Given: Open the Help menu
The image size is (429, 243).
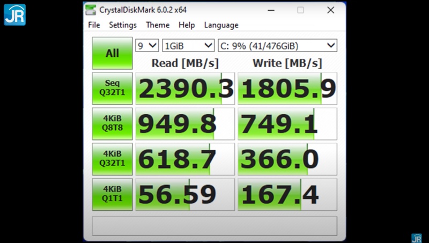Looking at the screenshot, I should point(187,25).
